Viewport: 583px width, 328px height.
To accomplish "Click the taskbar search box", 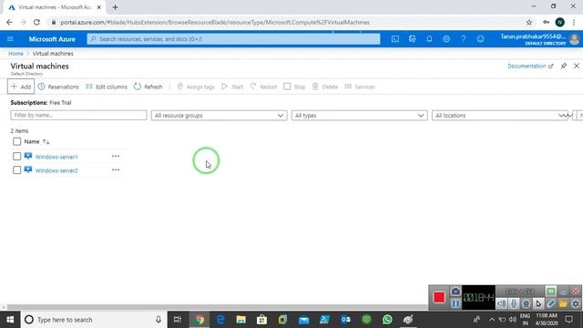I will [x=94, y=320].
